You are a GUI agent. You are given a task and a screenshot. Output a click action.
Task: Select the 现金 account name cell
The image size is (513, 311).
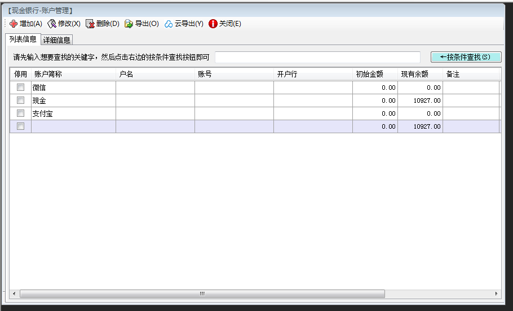pyautogui.click(x=73, y=100)
